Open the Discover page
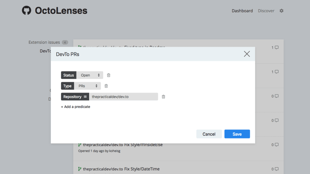 (x=266, y=11)
